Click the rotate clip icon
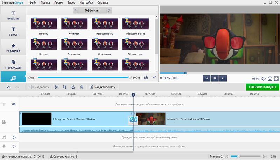Image resolution: width=280 pixels, height=160 pixels. [73, 87]
